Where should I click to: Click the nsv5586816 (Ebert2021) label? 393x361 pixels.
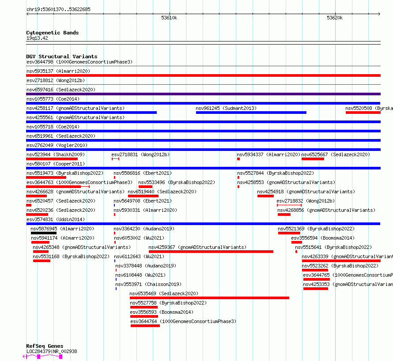[x=143, y=173]
